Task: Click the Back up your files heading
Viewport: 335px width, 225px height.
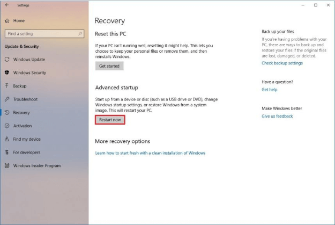Action: pos(278,32)
